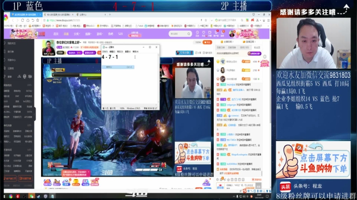Click Notepad's horizontal scrollbar
Viewport: 357px width, 200px height.
tap(129, 105)
